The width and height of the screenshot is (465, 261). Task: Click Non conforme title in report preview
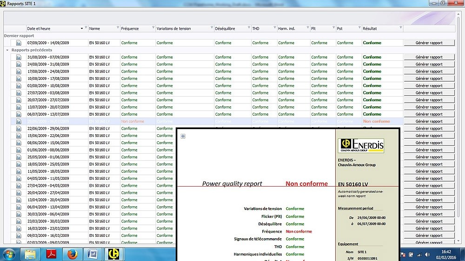pyautogui.click(x=306, y=184)
